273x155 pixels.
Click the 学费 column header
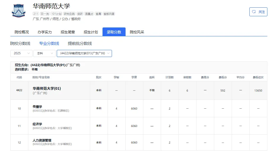[134, 77]
